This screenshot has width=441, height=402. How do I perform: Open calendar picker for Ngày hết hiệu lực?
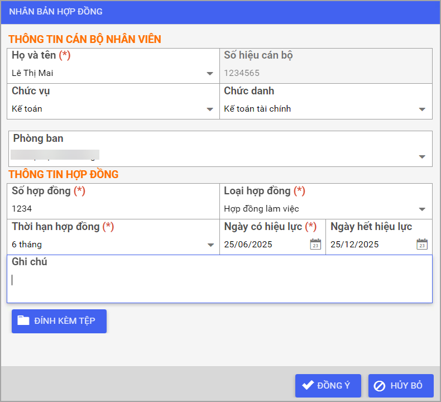point(422,244)
